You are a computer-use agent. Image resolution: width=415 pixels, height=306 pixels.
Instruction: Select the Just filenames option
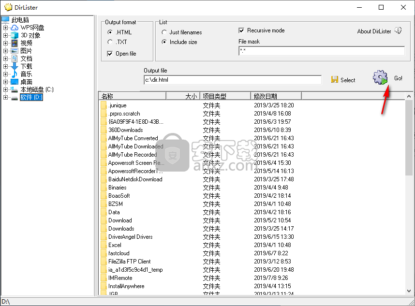tap(164, 32)
